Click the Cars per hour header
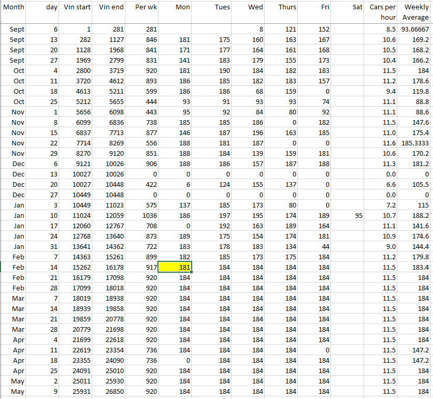This screenshot has width=433, height=399. [383, 12]
